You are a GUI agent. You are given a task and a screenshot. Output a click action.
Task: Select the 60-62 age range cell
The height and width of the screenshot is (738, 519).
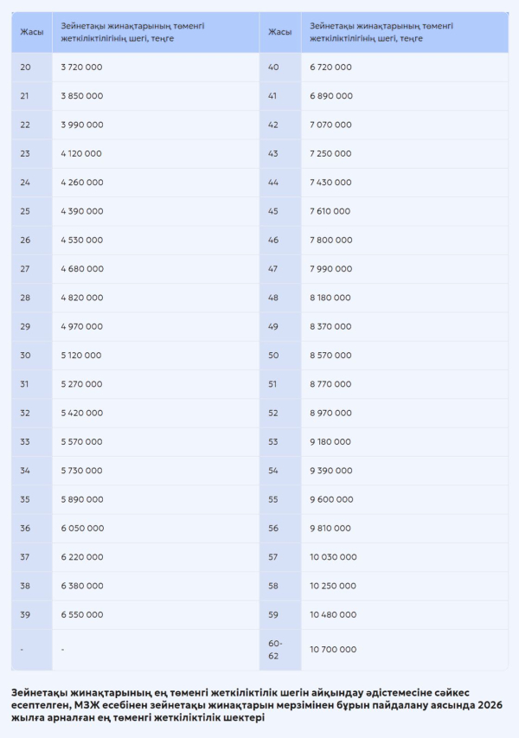click(275, 649)
